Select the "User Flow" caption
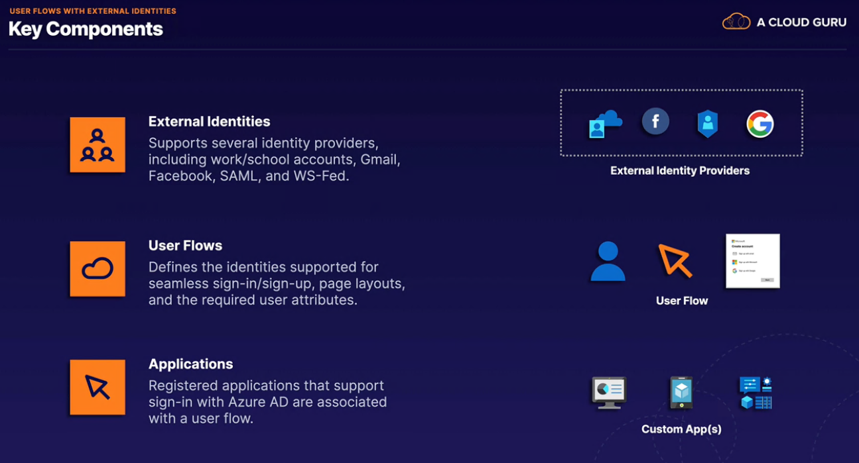 coord(682,301)
